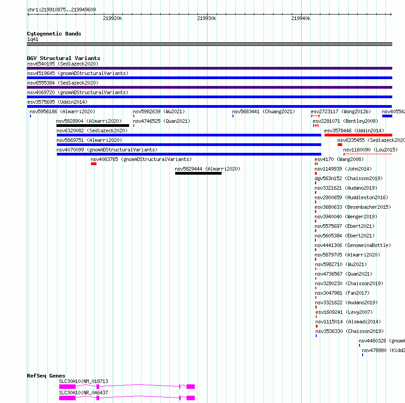Open the nsv3940040 (Wenger2019) label
Viewport: 405px width, 403px height.
coord(346,217)
